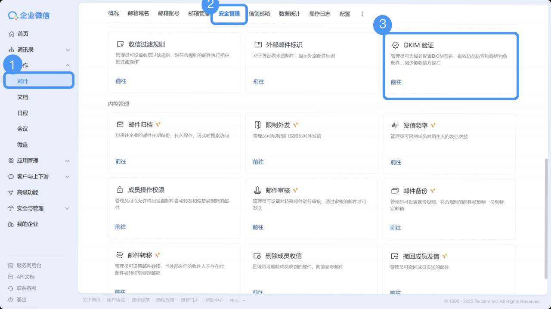
Task: Click the 邮件审核 stamp icon
Action: tap(257, 190)
